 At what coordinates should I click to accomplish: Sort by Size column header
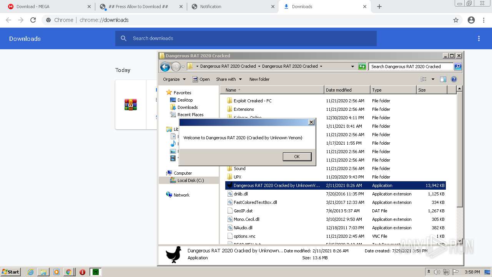point(432,90)
